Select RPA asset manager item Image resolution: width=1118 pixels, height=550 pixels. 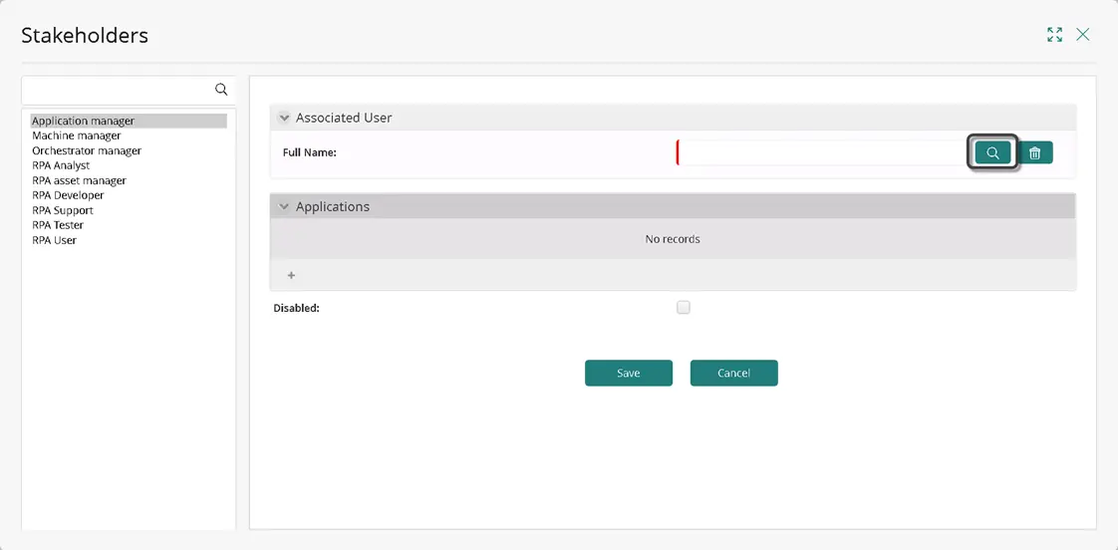(79, 180)
